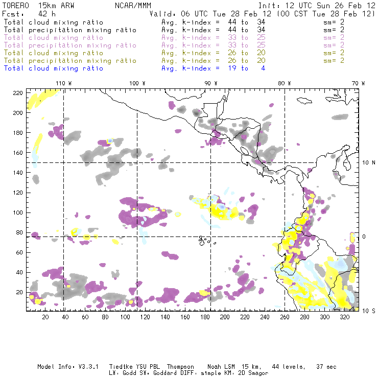Image resolution: width=378 pixels, height=378 pixels.
Task: Select the "80 W" longitude label
Action: pyautogui.click(x=285, y=83)
